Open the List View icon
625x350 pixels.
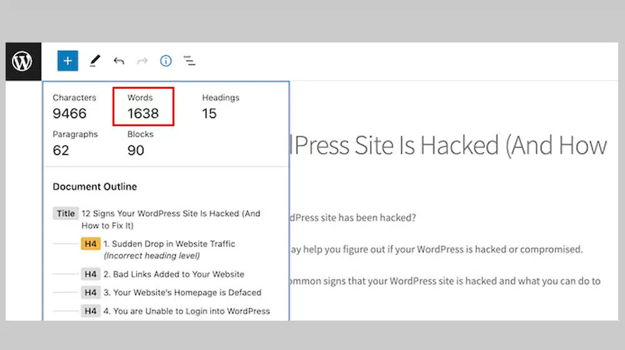pyautogui.click(x=189, y=61)
